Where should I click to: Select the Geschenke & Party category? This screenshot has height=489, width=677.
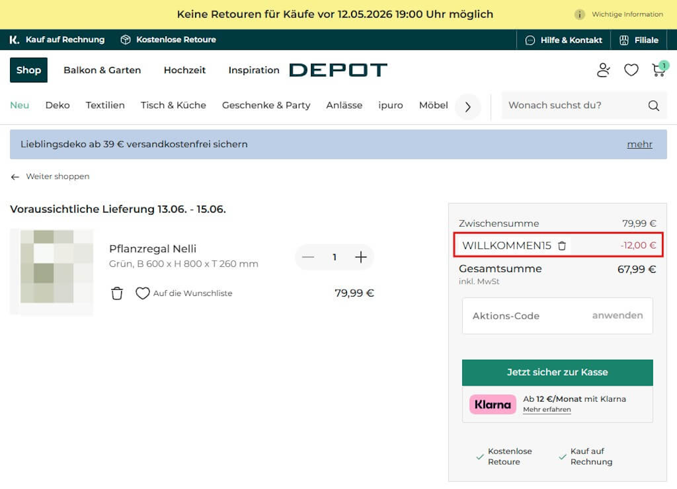coord(266,105)
